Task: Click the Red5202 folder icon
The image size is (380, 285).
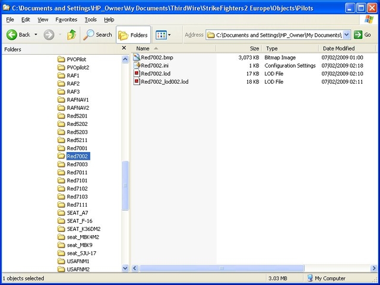Action: pyautogui.click(x=61, y=124)
